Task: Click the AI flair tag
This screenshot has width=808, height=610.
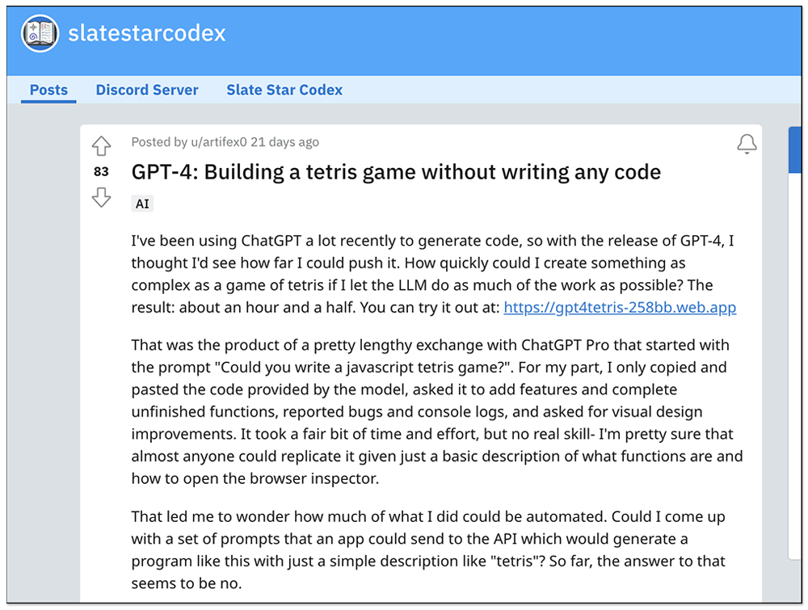Action: coord(142,204)
